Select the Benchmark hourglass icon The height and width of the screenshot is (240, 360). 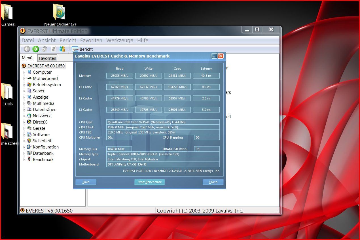pyautogui.click(x=29, y=160)
